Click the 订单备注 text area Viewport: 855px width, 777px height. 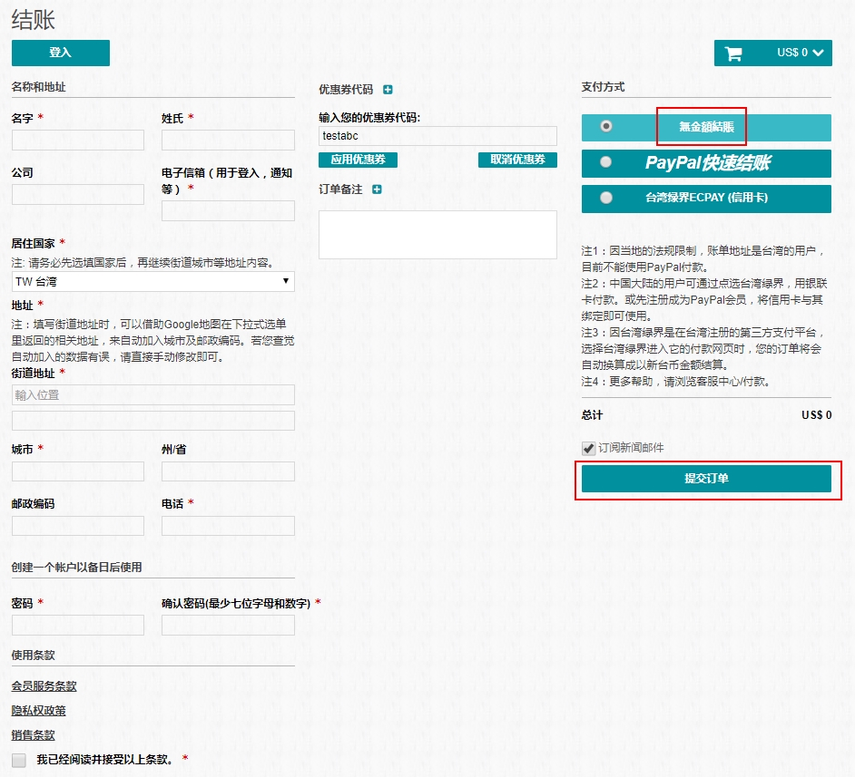tap(437, 235)
